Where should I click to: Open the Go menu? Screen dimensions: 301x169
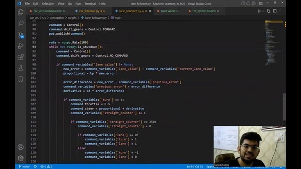coord(70,4)
